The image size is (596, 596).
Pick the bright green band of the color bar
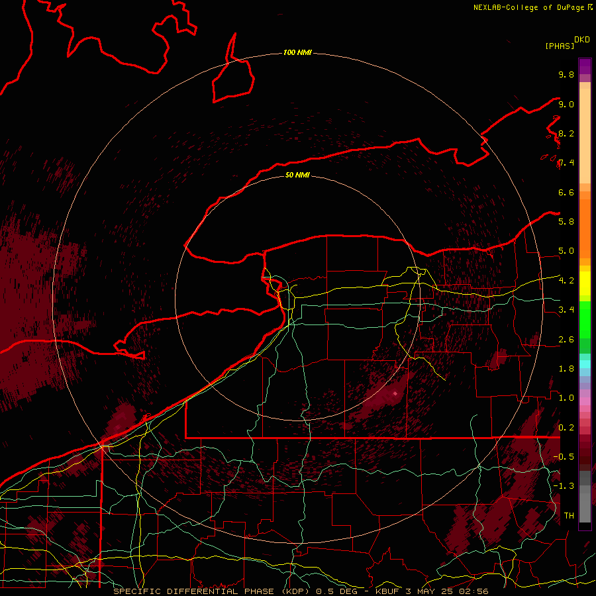pos(585,320)
